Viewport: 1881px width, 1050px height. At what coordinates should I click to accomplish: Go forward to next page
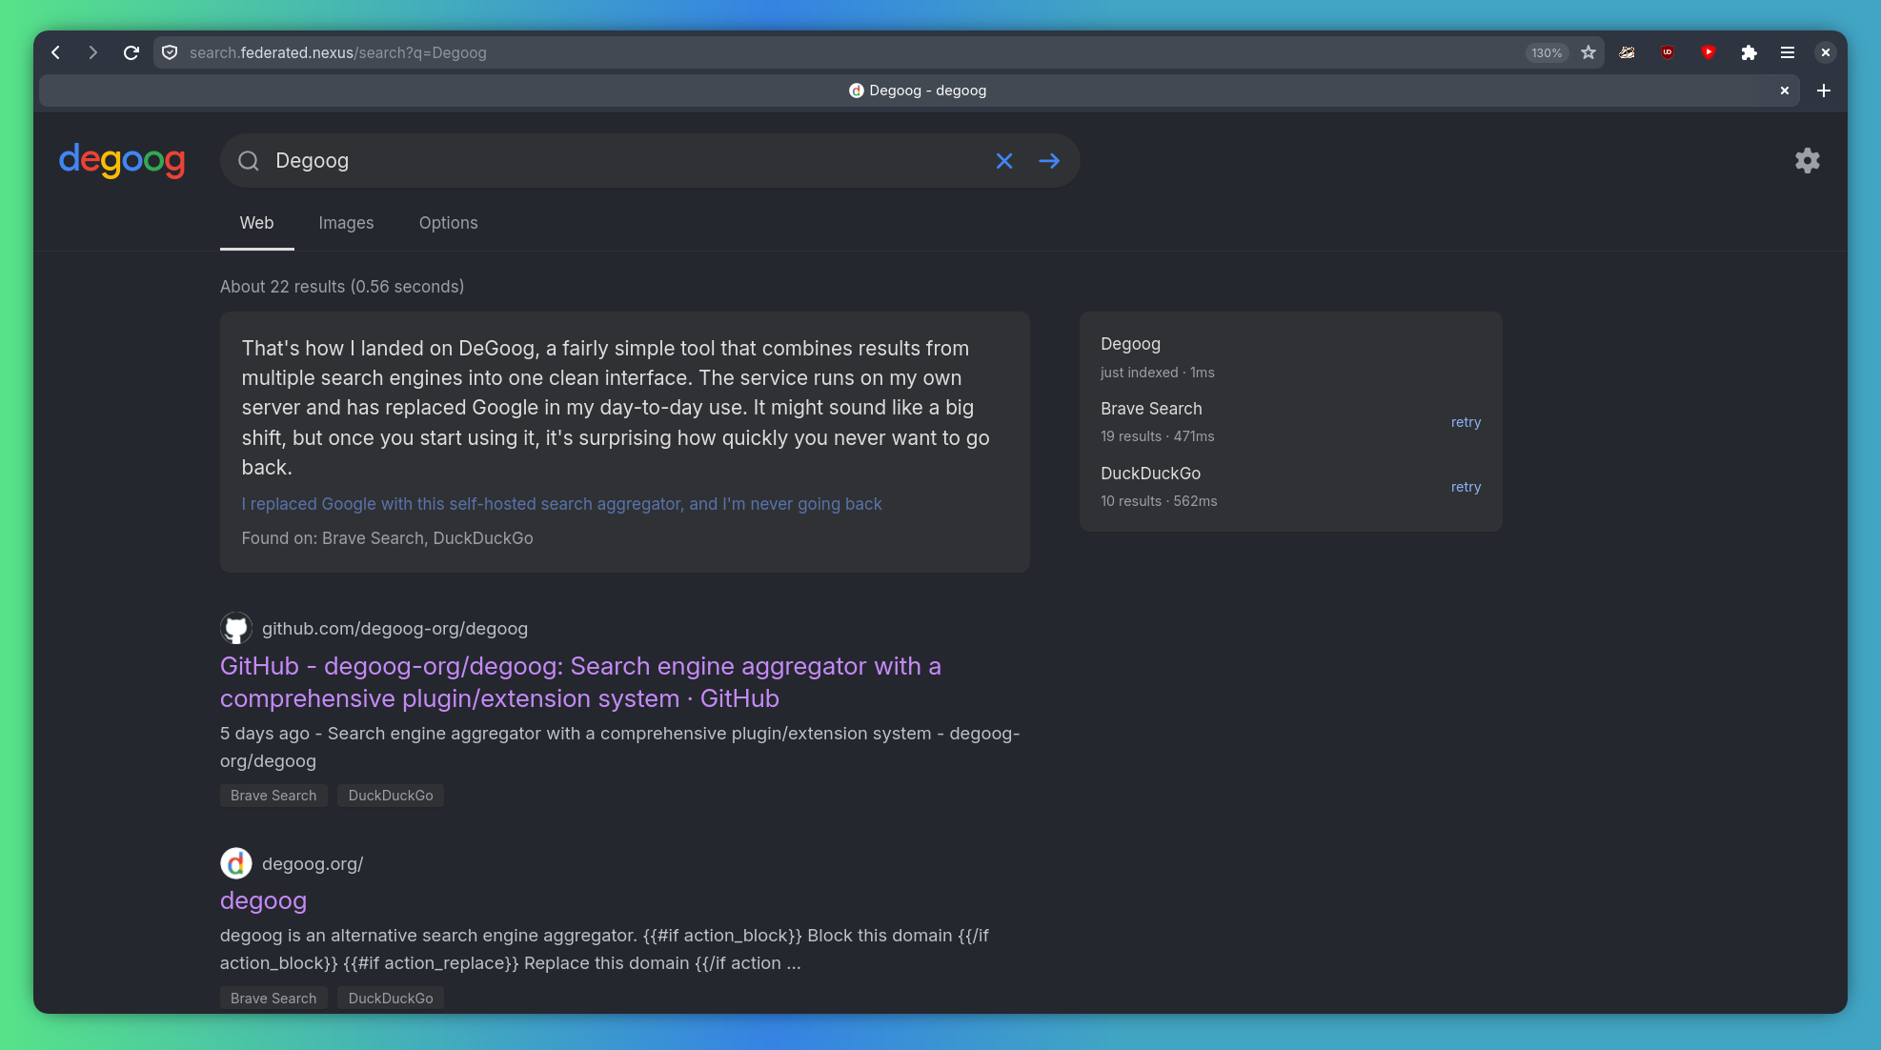click(x=92, y=52)
